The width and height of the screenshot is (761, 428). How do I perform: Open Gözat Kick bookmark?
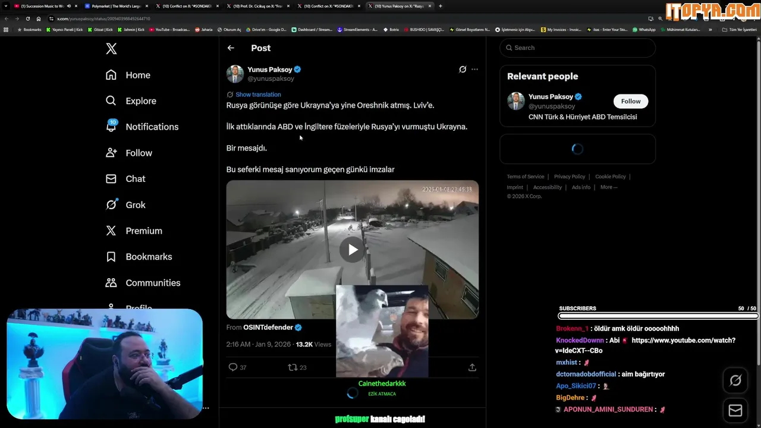point(100,30)
